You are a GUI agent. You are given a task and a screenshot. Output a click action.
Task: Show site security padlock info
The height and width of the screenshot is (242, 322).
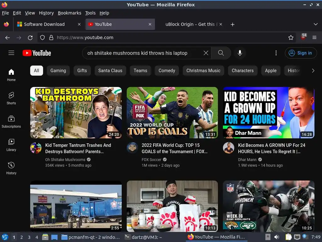pyautogui.click(x=51, y=37)
